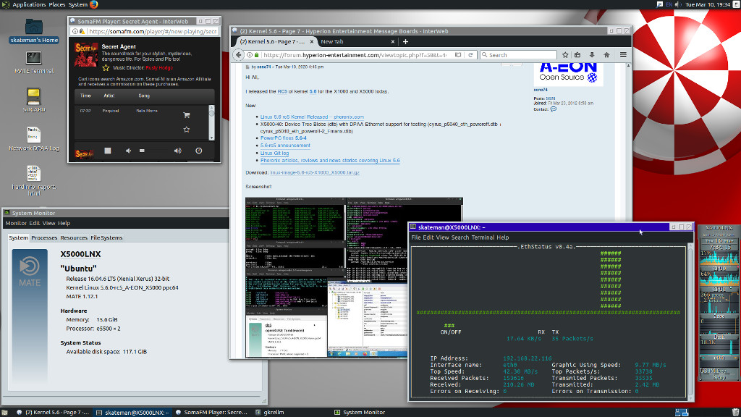741x417 pixels.
Task: Close the Kernel 5.6 Page 7 tab
Action: tap(311, 41)
